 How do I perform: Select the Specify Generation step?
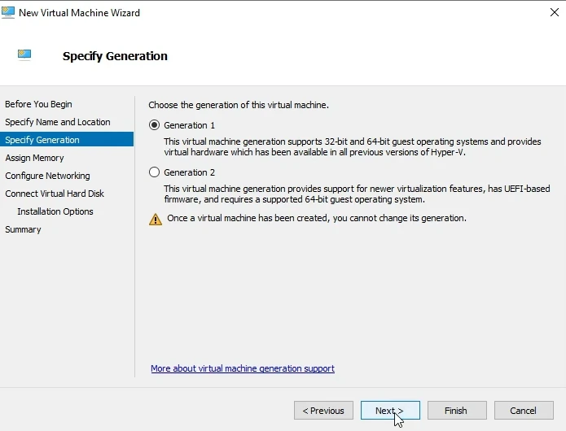[x=67, y=139]
